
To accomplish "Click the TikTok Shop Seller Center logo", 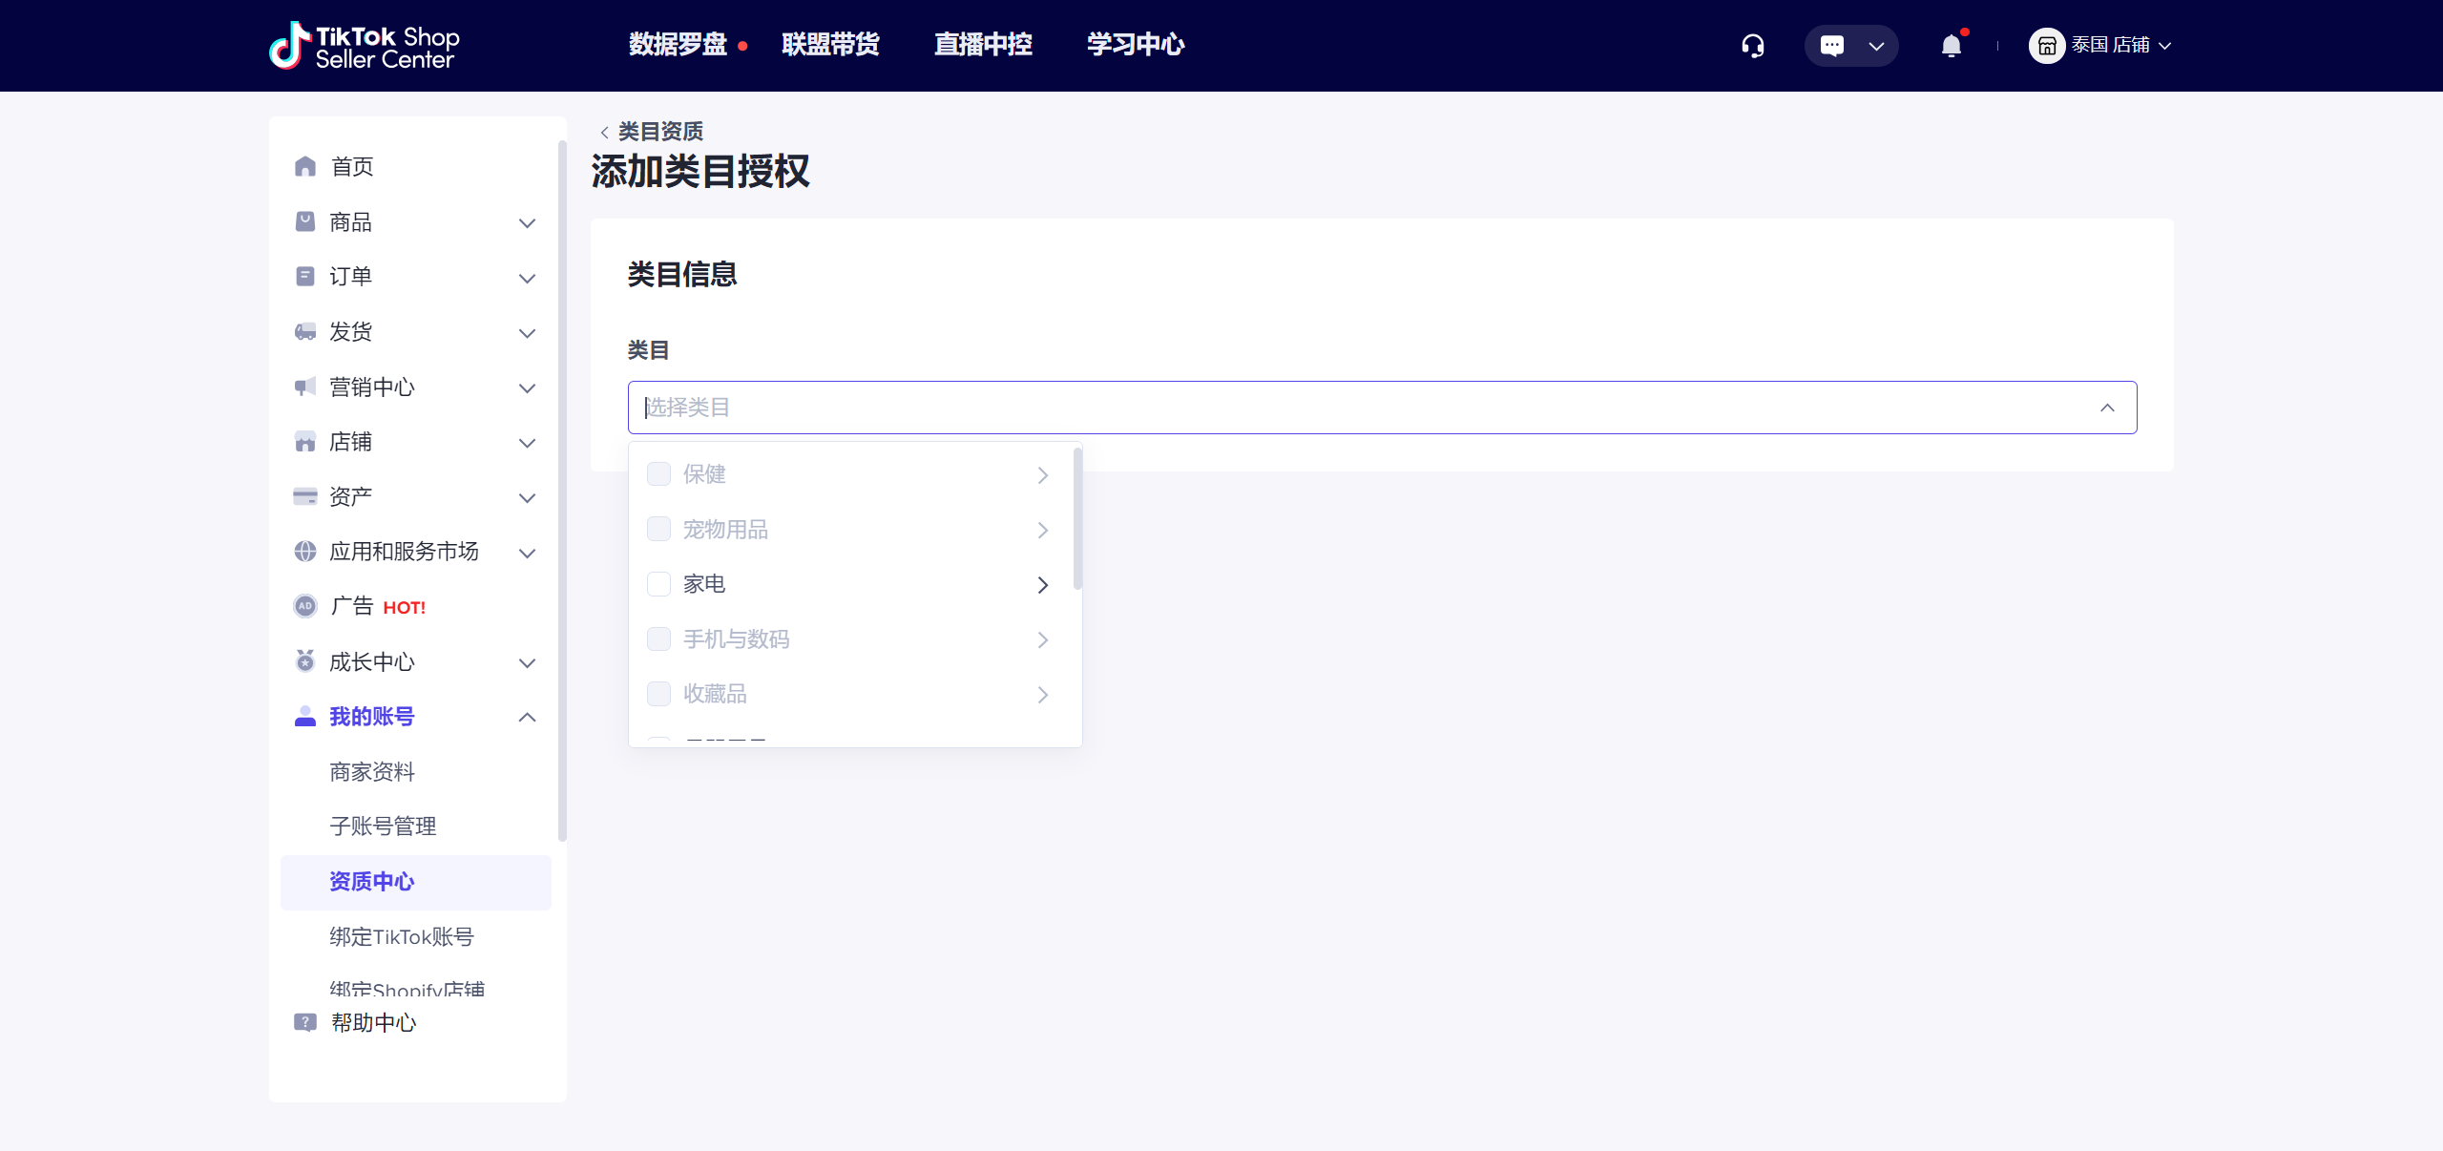I will (365, 46).
